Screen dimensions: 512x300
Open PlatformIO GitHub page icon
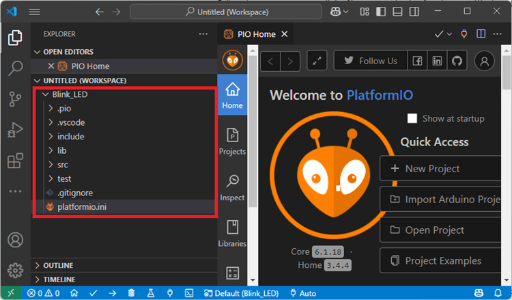click(x=457, y=61)
